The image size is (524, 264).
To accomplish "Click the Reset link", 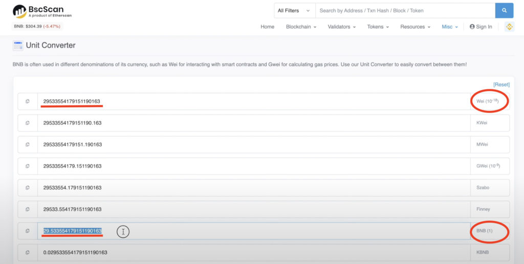I will point(501,84).
